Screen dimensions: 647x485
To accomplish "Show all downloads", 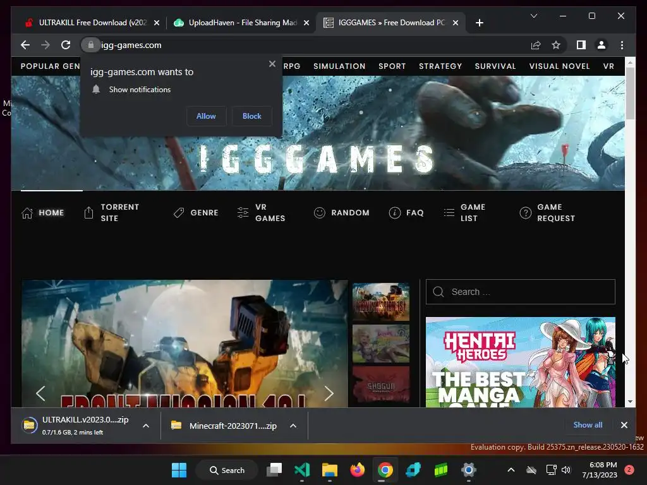I will point(588,425).
